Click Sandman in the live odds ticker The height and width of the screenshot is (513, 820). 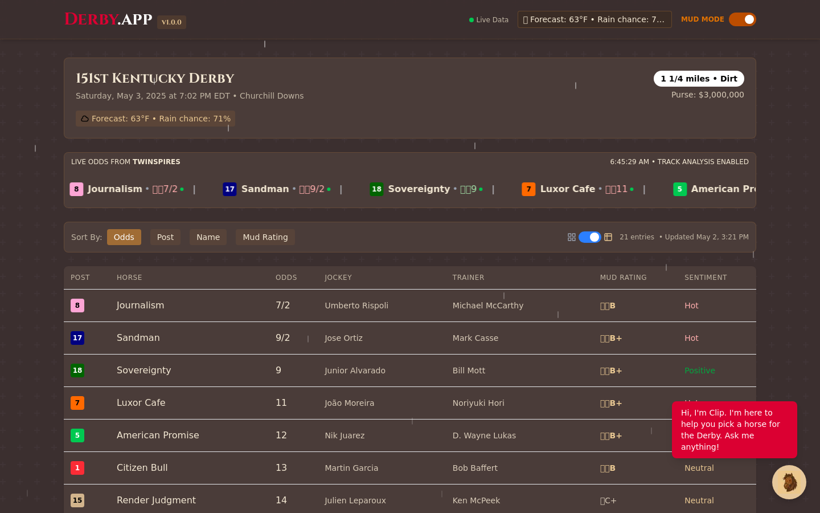tap(265, 189)
